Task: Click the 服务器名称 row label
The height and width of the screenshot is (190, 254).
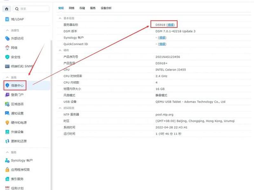Action: [x=70, y=25]
